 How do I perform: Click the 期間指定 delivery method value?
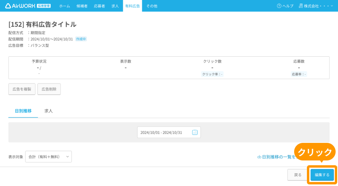pyautogui.click(x=38, y=33)
